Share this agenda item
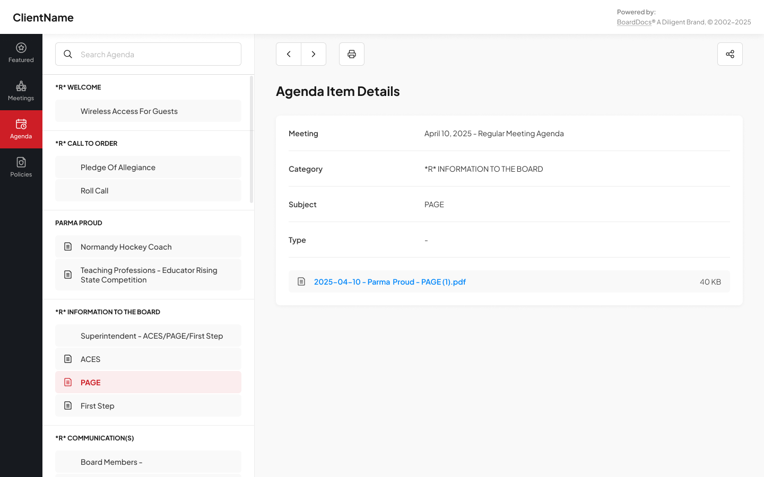This screenshot has height=477, width=764. (730, 54)
